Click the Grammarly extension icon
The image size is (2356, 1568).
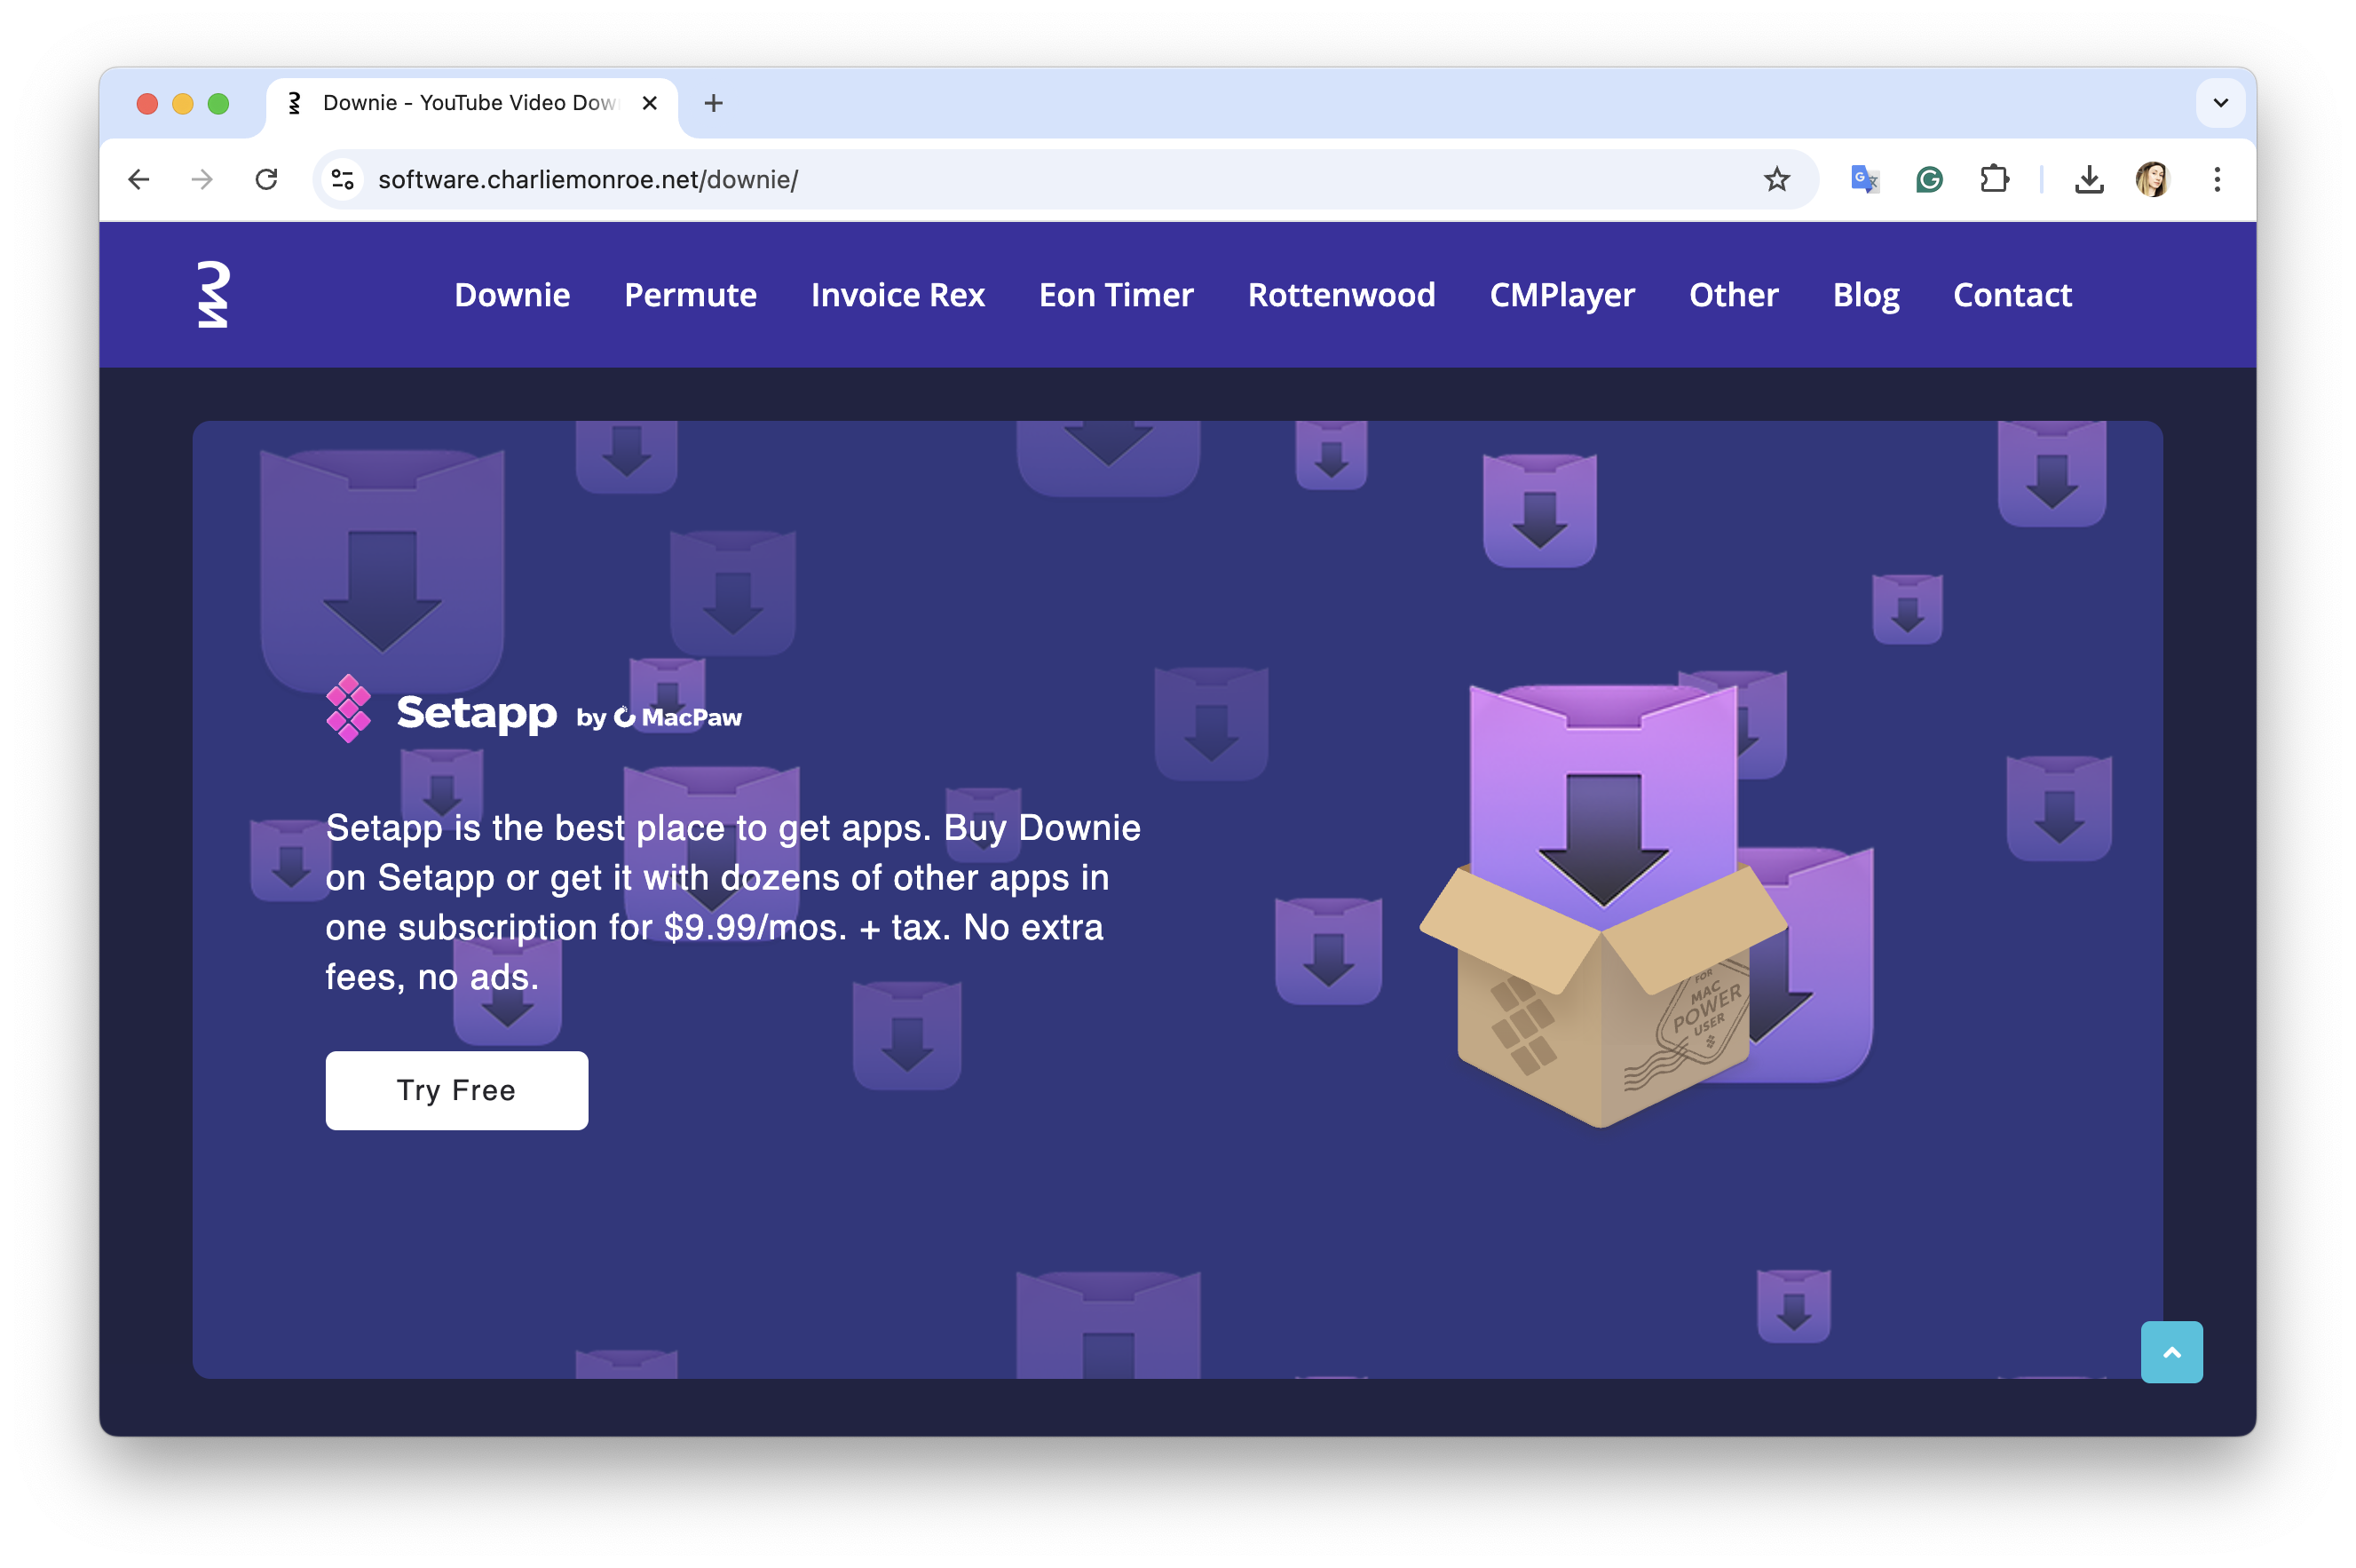1928,180
